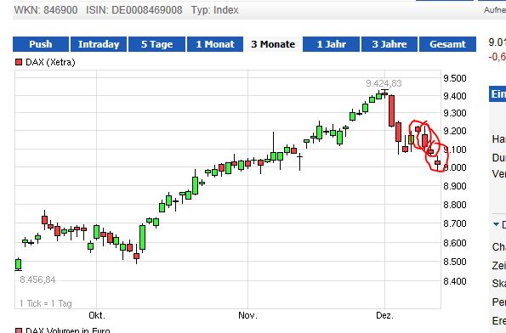Screen dimensions: 506x333
Task: Click the ISIN: DE0008469008 text
Action: tap(134, 10)
